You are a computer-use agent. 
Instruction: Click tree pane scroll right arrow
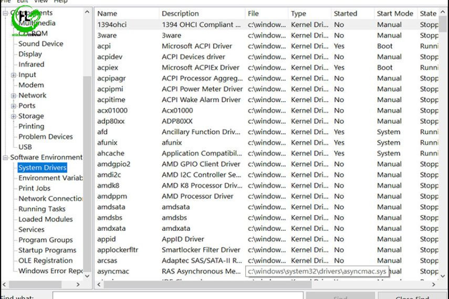pos(78,284)
